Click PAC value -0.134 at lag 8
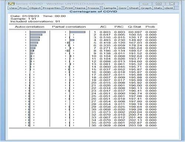 pyautogui.click(x=119, y=51)
